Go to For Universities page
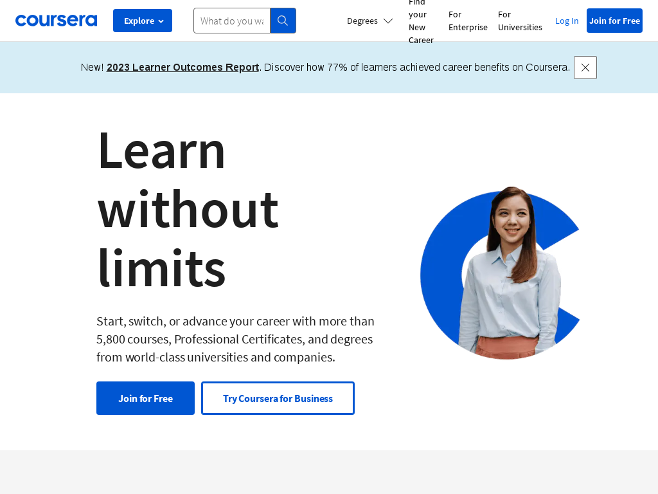Viewport: 658px width, 494px height. (x=520, y=21)
